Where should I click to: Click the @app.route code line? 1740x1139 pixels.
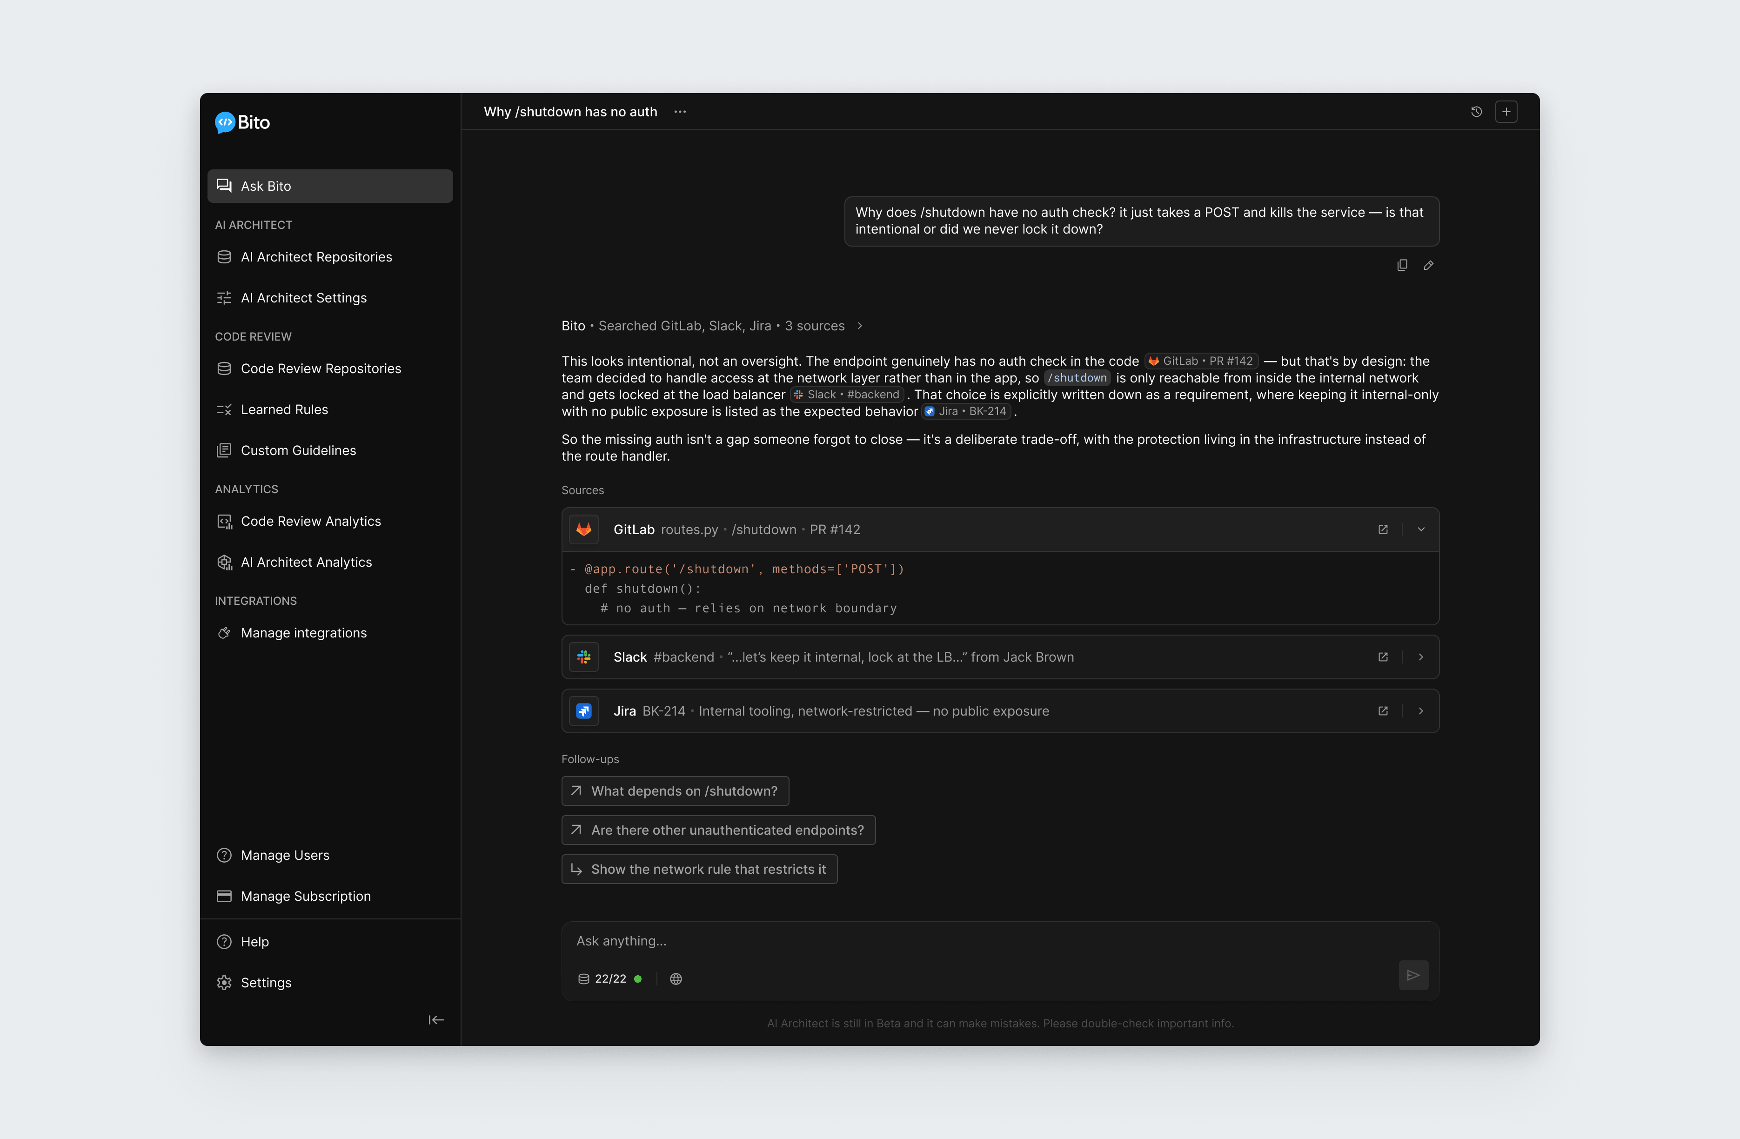[744, 569]
